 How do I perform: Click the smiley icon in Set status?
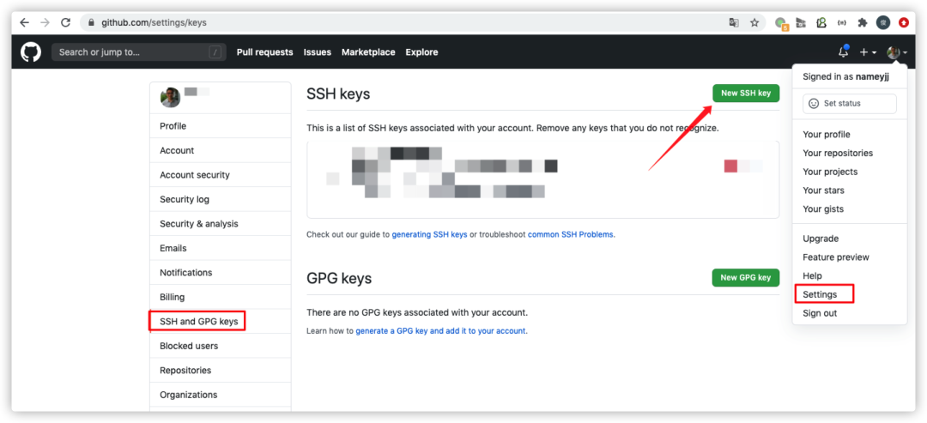[814, 103]
